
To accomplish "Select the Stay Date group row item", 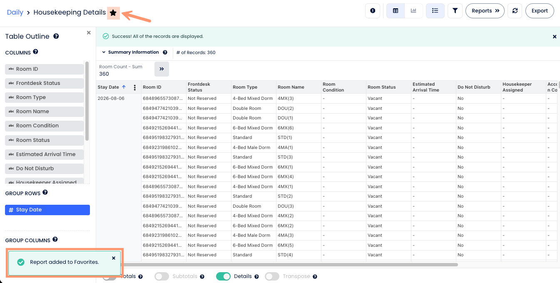I will coord(47,210).
